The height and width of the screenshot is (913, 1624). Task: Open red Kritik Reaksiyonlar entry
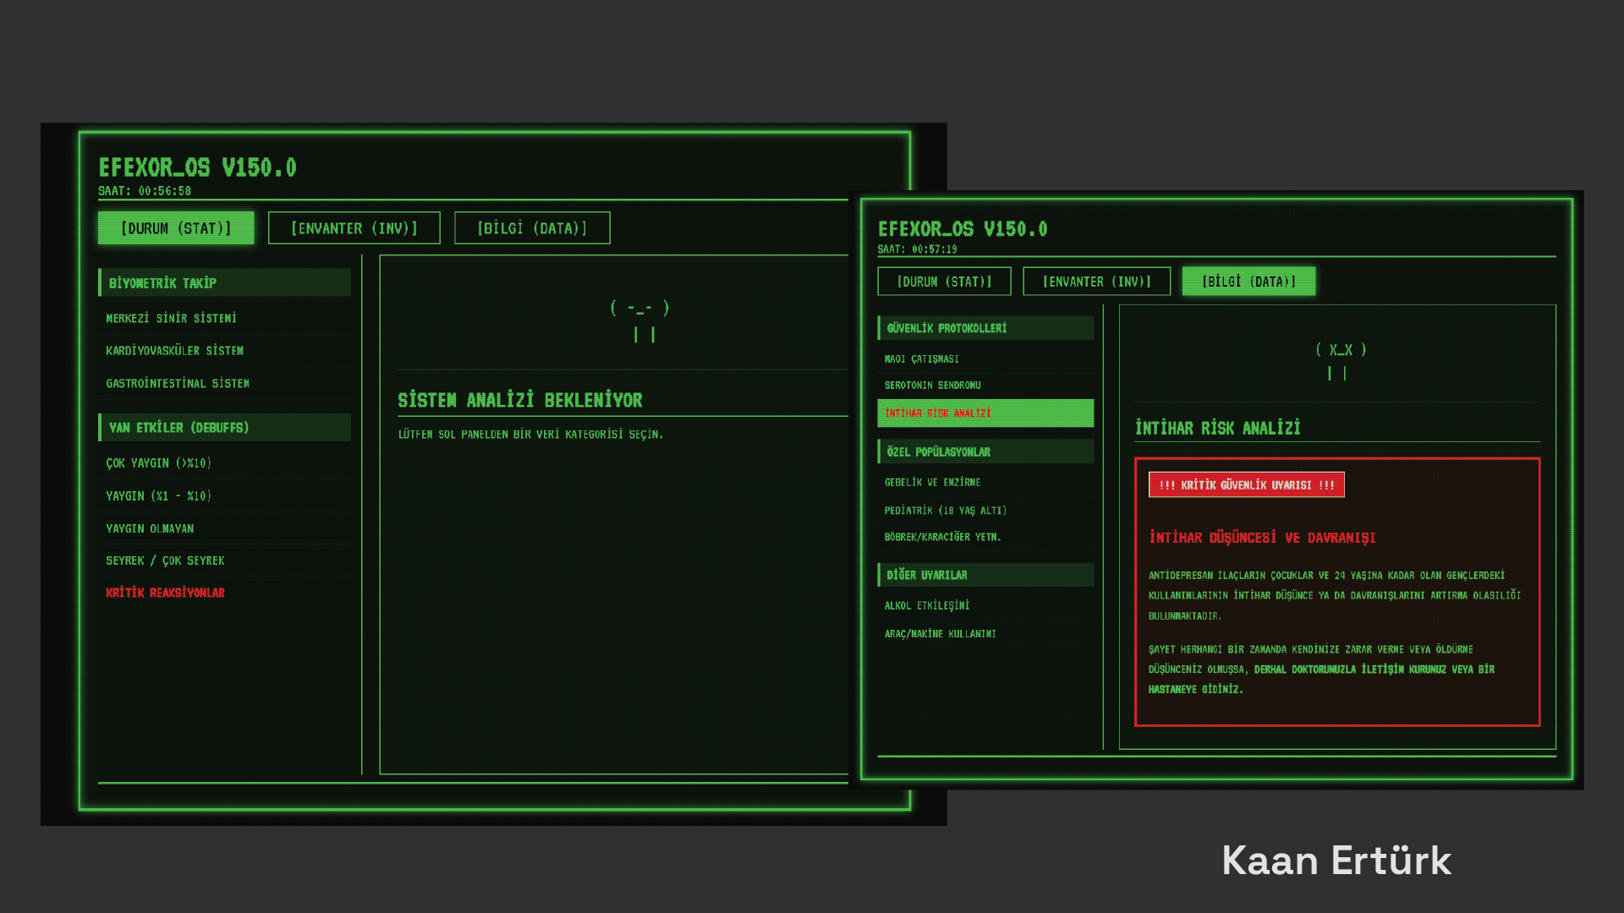(x=224, y=593)
